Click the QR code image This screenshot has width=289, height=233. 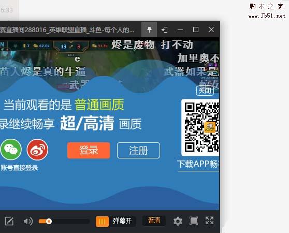[200, 127]
